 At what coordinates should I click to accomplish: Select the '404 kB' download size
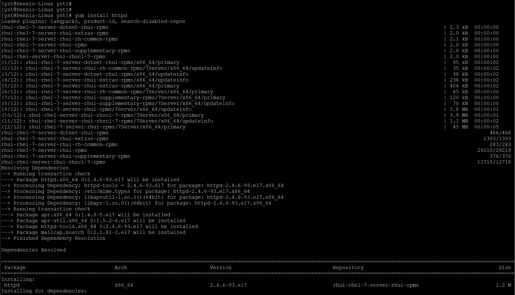pos(459,86)
